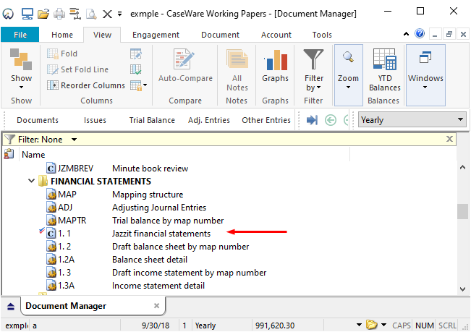Image resolution: width=471 pixels, height=332 pixels.
Task: Click the vertical scrollbar thumb
Action: (x=462, y=212)
